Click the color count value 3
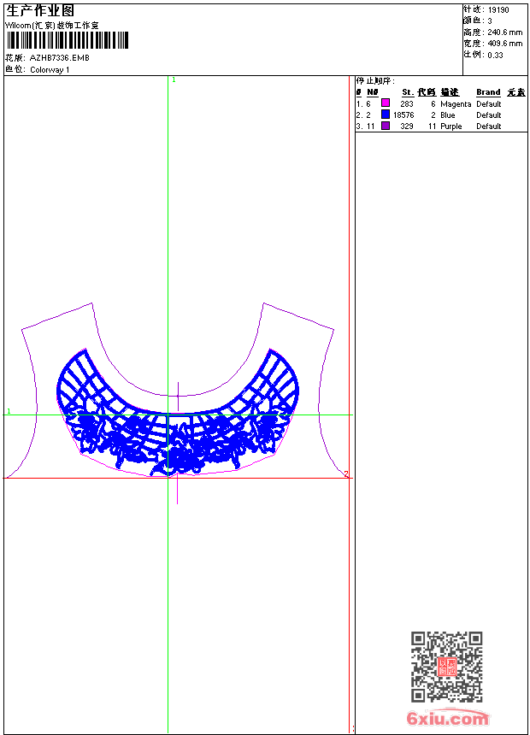Viewport: 530px width, 735px height. click(490, 21)
